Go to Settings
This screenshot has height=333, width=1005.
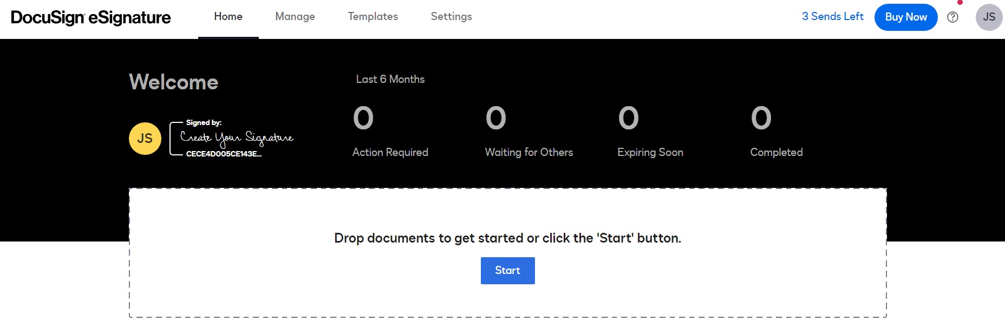pos(451,17)
